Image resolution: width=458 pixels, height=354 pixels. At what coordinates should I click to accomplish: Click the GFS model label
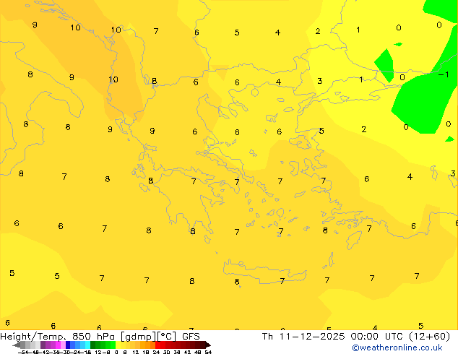(191, 337)
